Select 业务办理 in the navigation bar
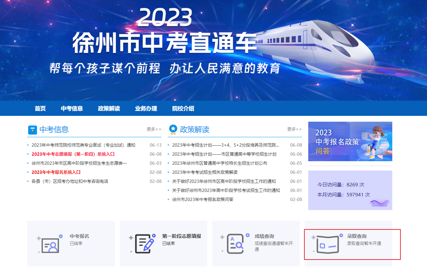 click(x=146, y=108)
